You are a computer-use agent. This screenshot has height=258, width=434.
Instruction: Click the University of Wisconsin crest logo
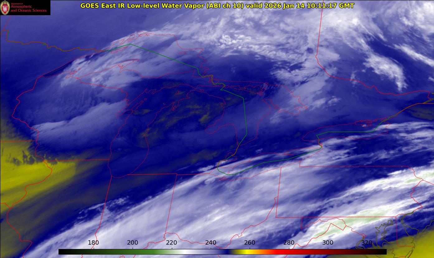pyautogui.click(x=5, y=7)
